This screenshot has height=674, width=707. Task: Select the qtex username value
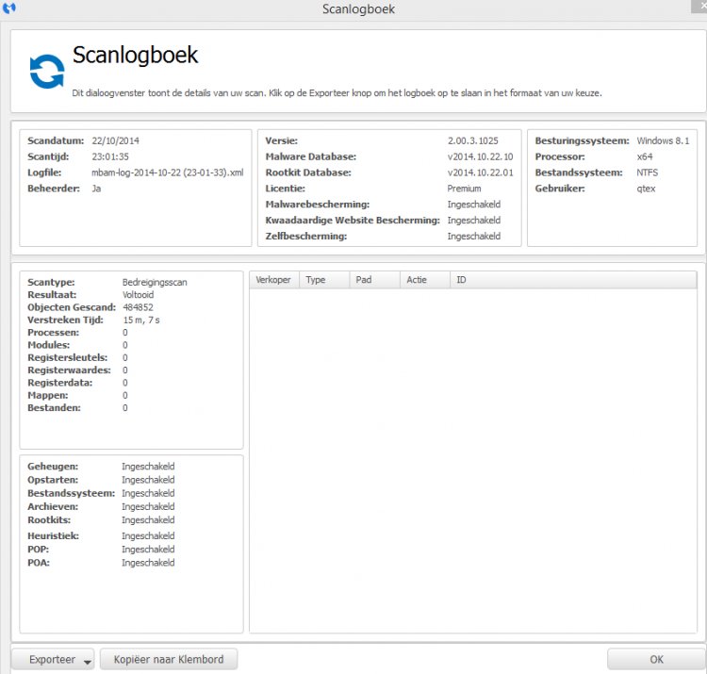647,189
